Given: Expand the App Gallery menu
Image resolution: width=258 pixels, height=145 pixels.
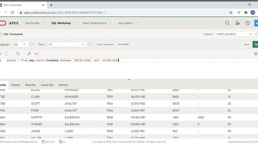Looking at the screenshot, I should click(128, 23).
